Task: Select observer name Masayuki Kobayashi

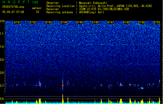Action: coord(93,3)
